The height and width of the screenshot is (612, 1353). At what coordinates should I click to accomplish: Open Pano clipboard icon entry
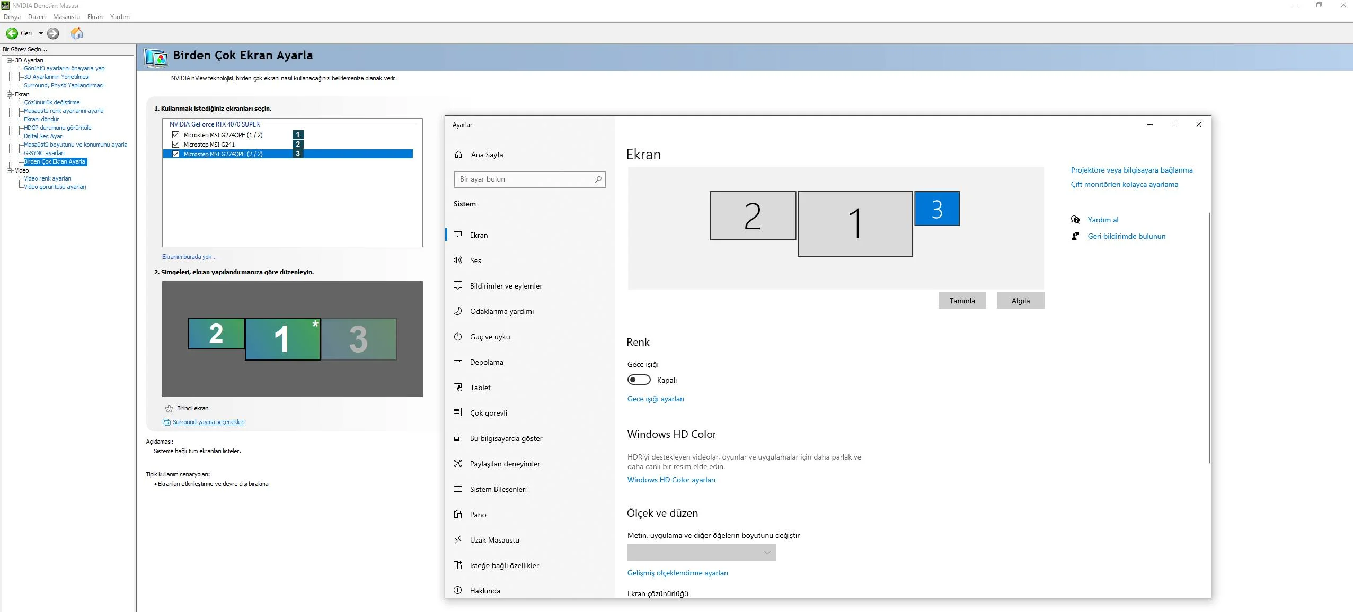click(458, 515)
